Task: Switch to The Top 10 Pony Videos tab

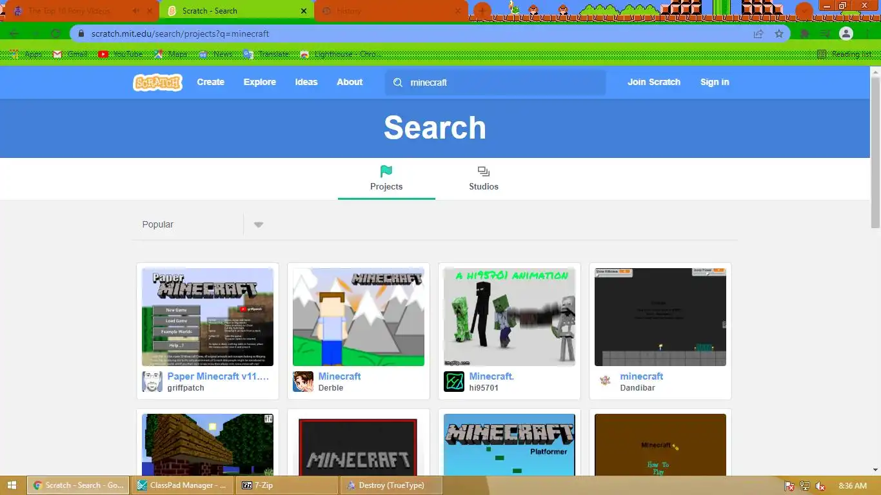Action: (69, 11)
